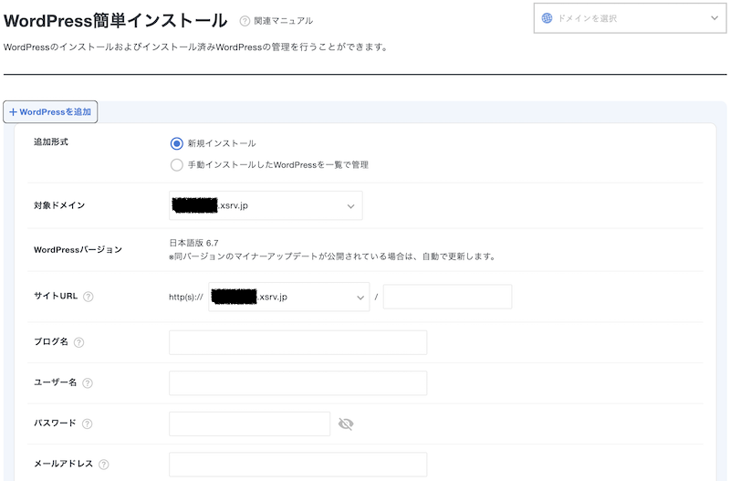Focus the サイトURL path input field
This screenshot has height=481, width=730.
coord(447,297)
